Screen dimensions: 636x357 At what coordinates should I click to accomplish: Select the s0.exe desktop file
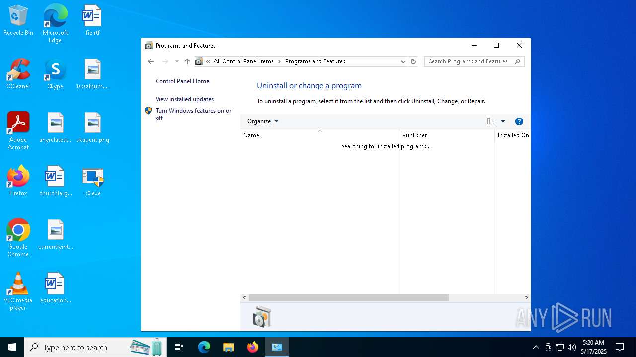92,181
